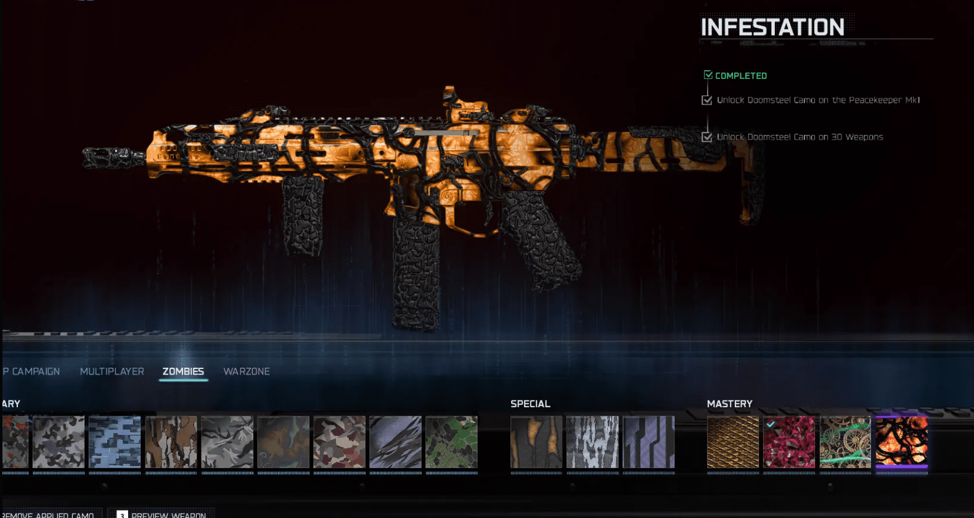974x518 pixels.
Task: Select the purple striped Special camo
Action: pos(648,442)
